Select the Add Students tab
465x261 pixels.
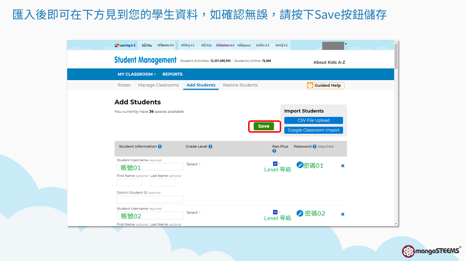(x=201, y=85)
